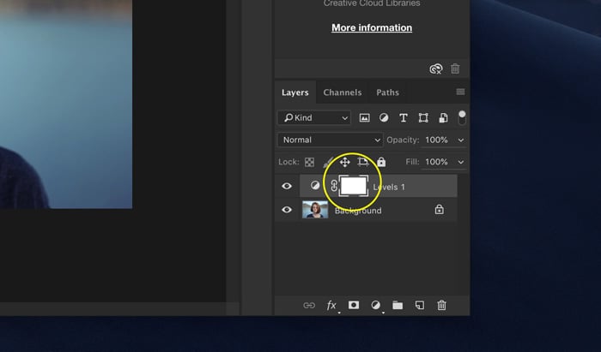The height and width of the screenshot is (352, 601).
Task: Click the Opacity value field
Action: coord(436,140)
